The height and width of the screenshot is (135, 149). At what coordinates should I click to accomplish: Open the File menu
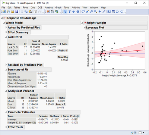pos(3,7)
